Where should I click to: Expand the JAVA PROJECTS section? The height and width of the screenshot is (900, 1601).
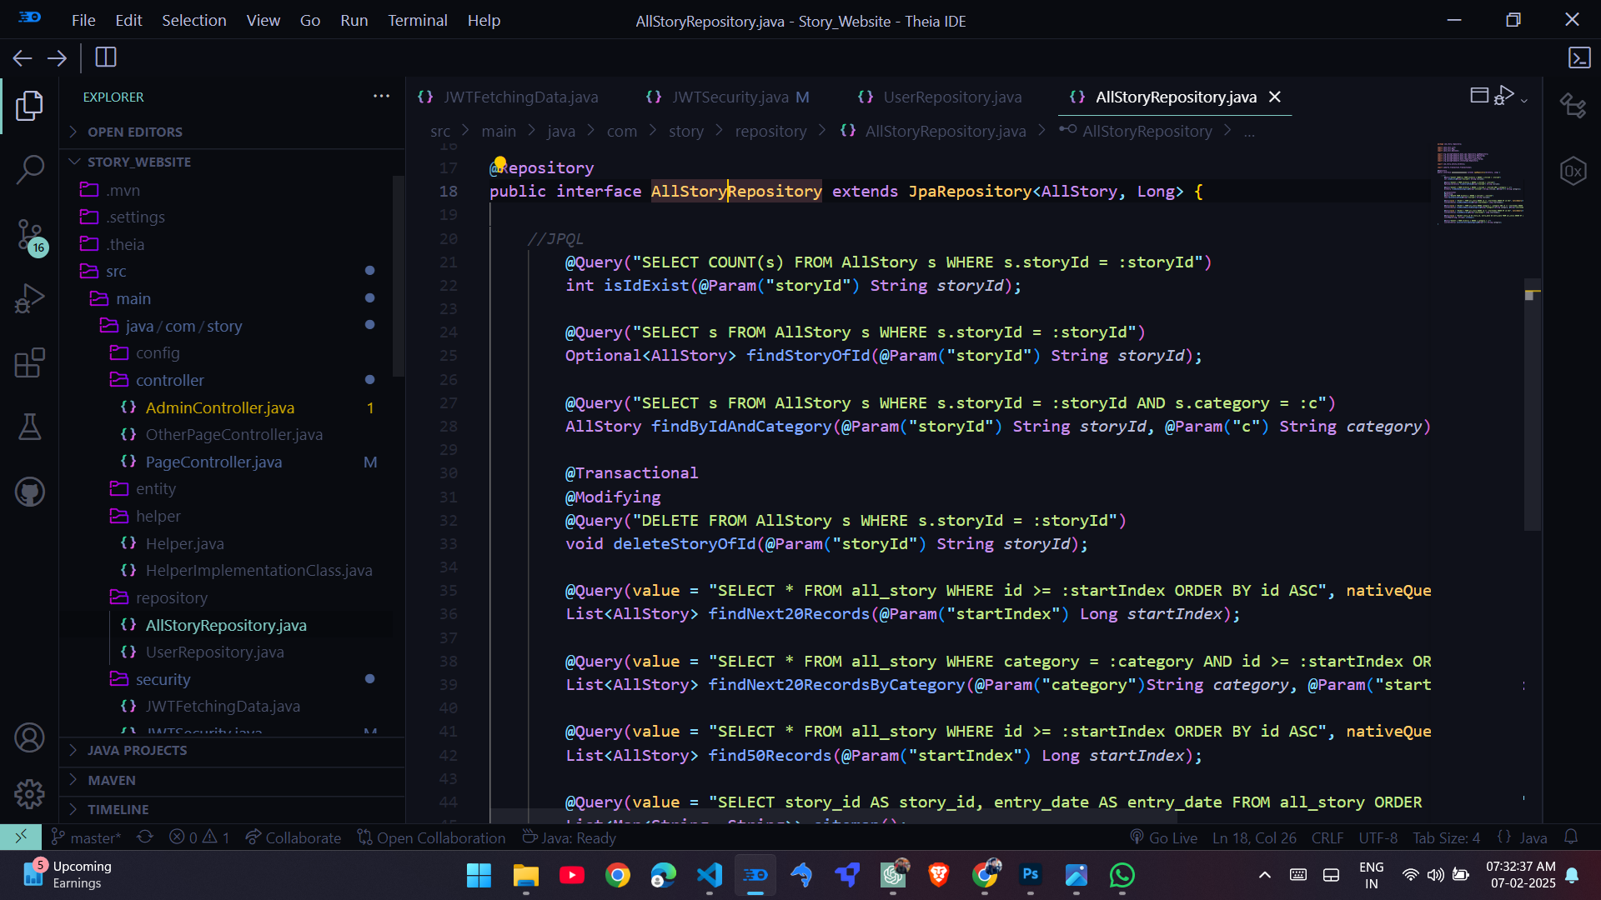coord(138,750)
